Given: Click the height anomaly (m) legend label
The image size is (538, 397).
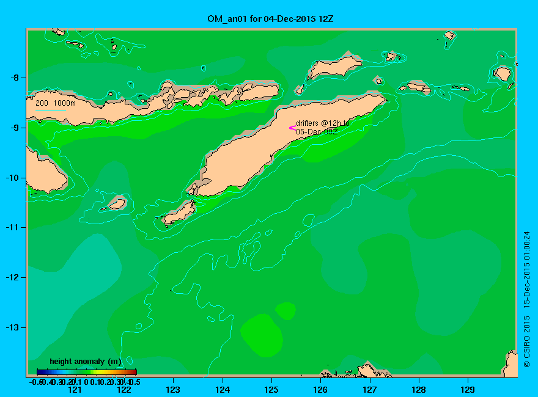Looking at the screenshot, I should (x=86, y=362).
